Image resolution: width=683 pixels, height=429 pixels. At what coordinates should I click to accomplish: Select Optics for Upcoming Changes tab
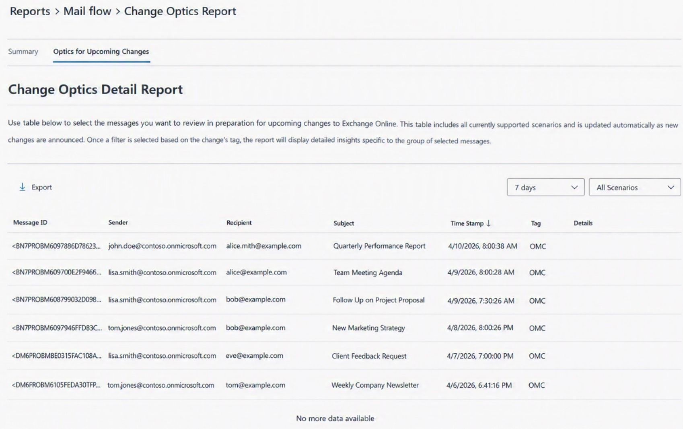tap(101, 52)
